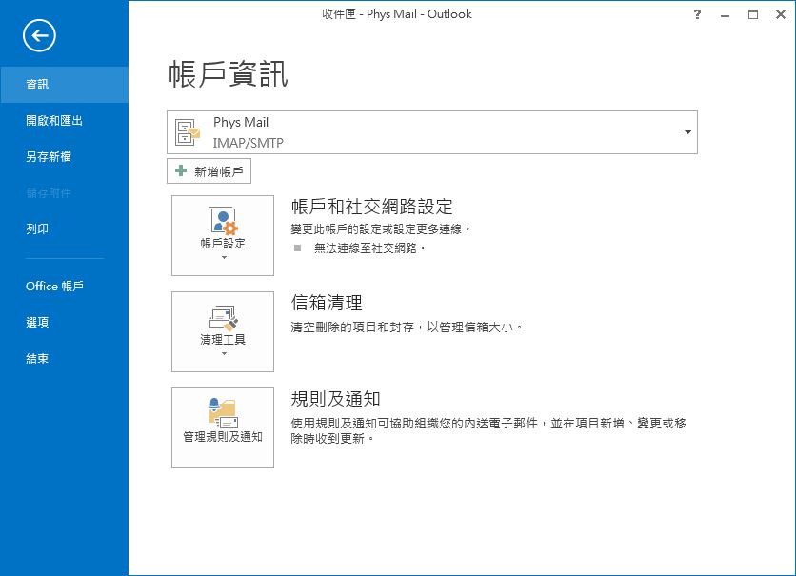Click the 規則及通知 heading

335,399
